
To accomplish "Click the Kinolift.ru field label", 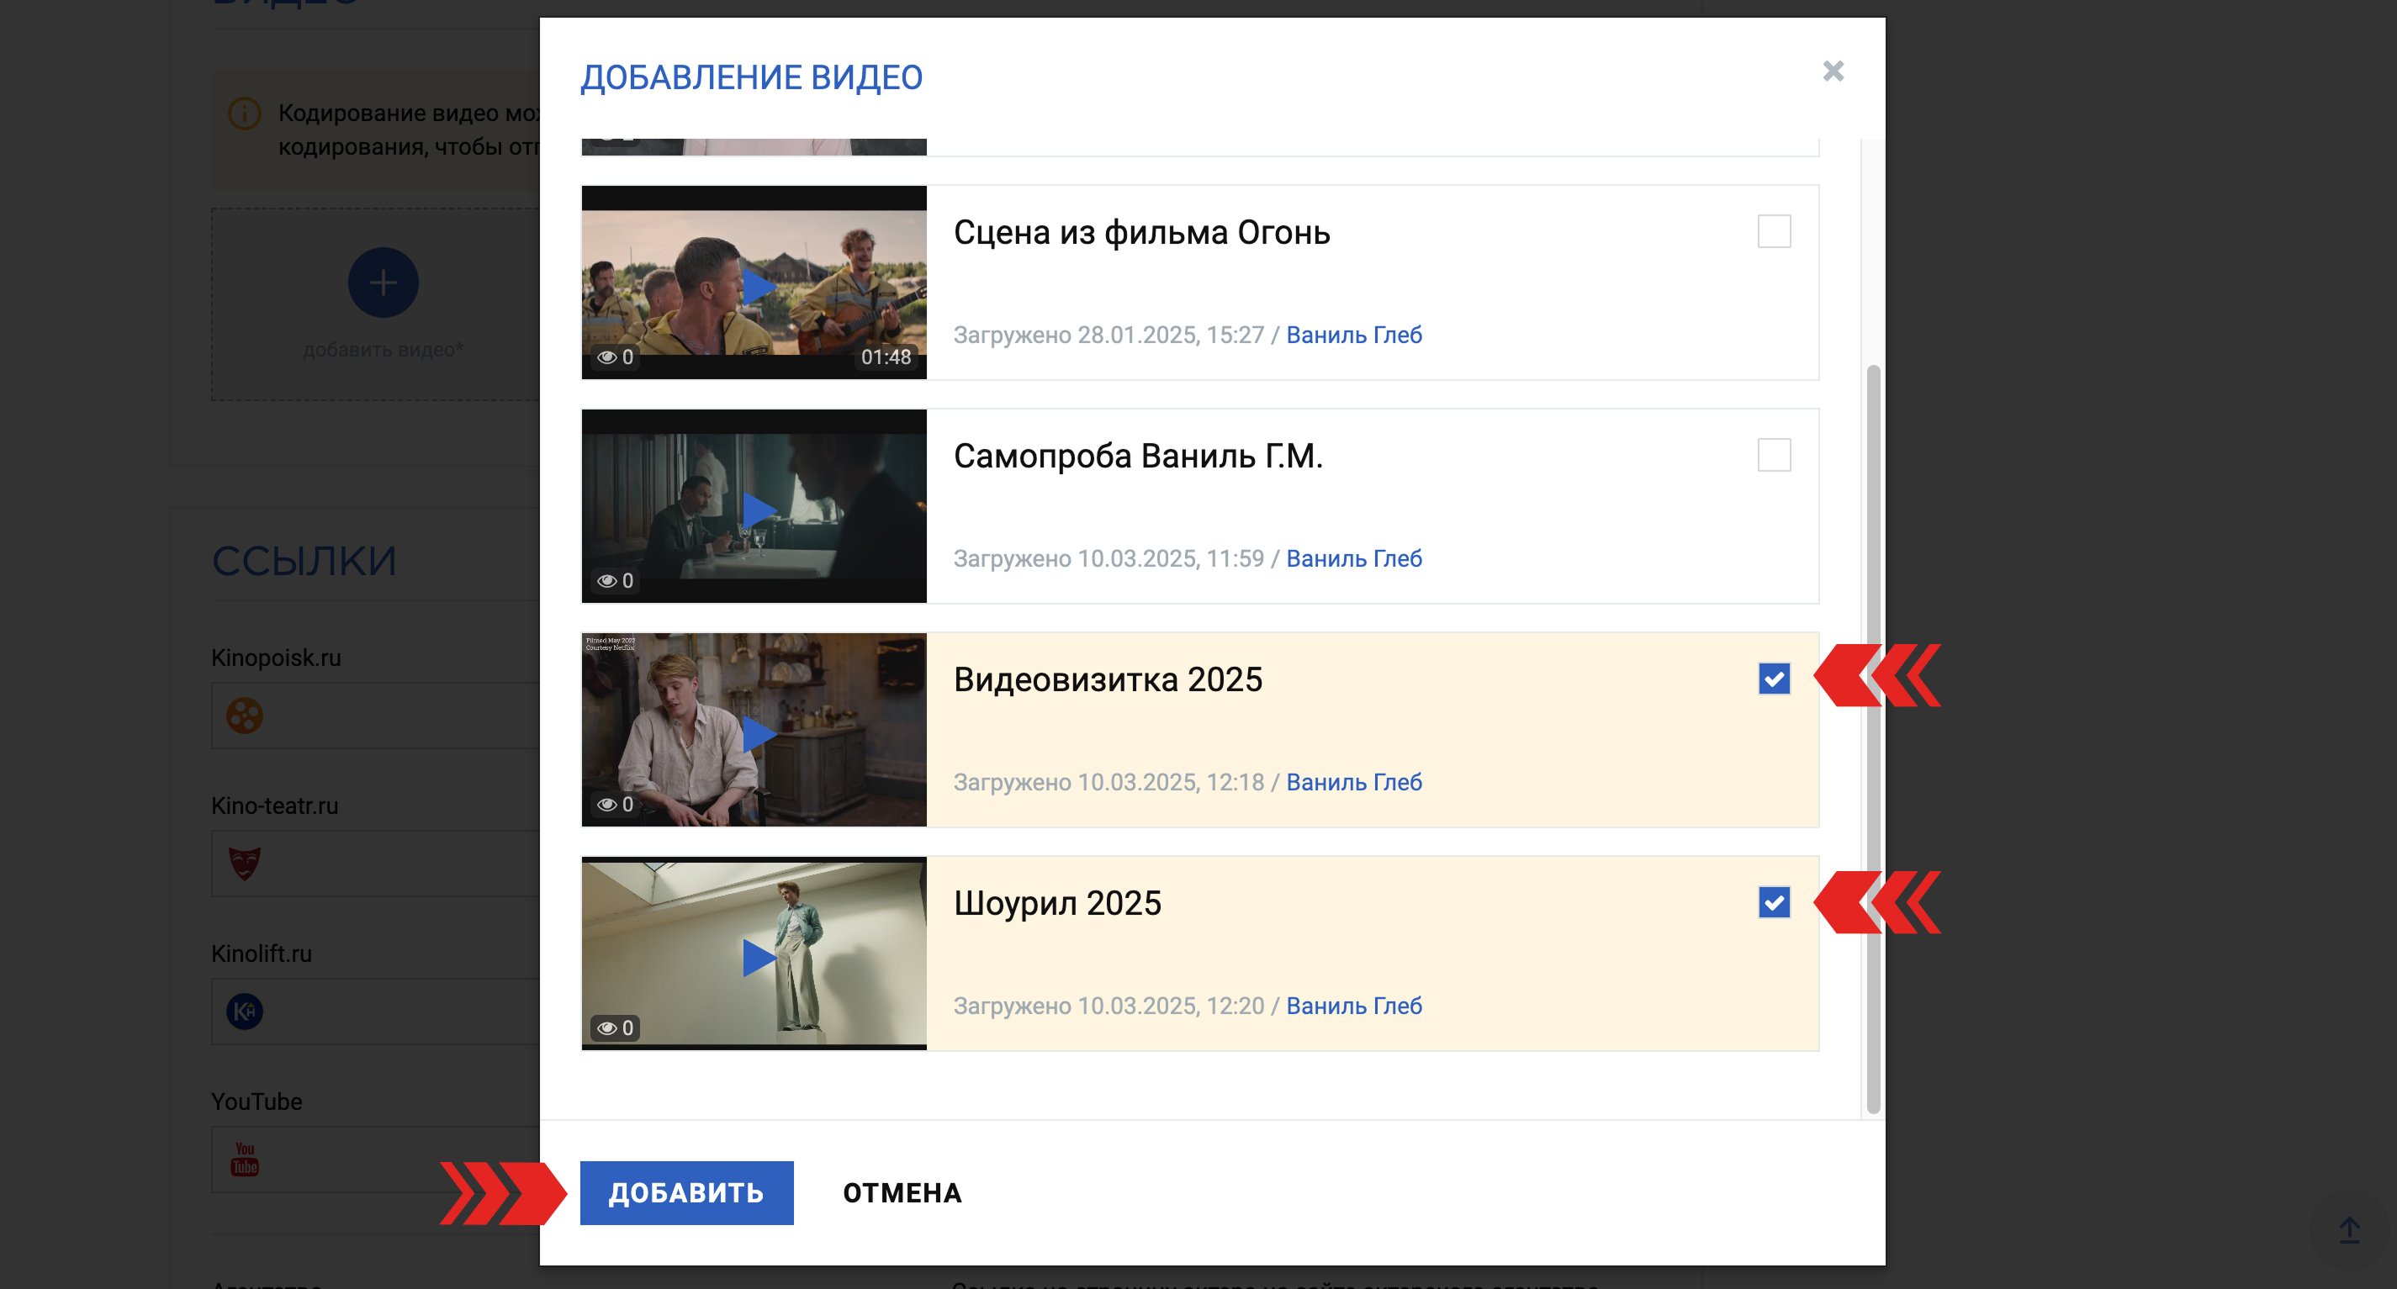I will 262,954.
